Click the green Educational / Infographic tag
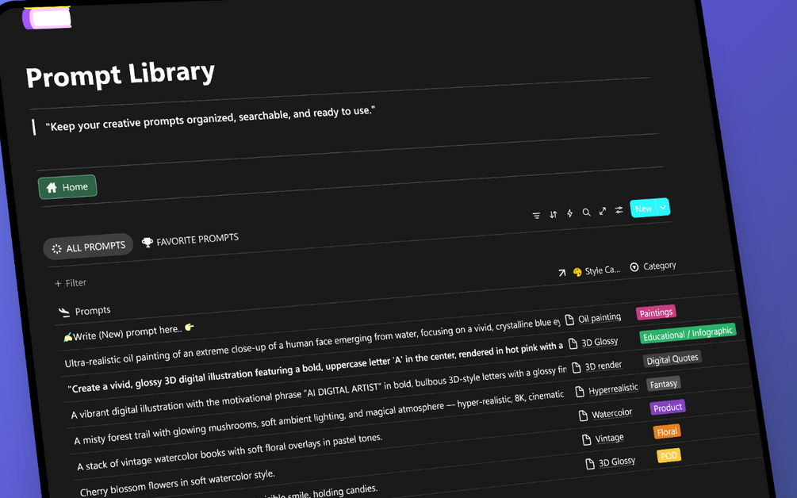The image size is (797, 498). 688,333
